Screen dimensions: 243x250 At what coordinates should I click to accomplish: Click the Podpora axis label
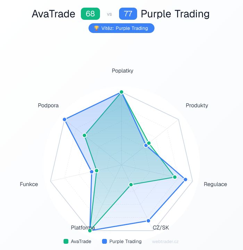[48, 105]
